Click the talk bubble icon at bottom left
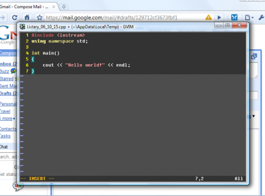Image resolution: width=265 pixels, height=196 pixels. [x=18, y=187]
